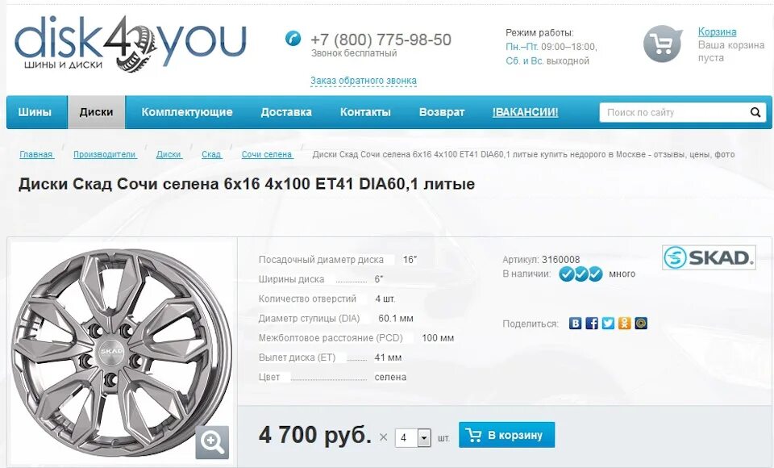Open the Шины menu tab
The image size is (774, 468).
tap(35, 112)
